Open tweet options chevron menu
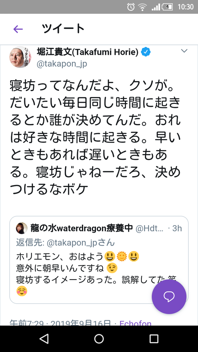The width and height of the screenshot is (198, 352). coord(184,51)
